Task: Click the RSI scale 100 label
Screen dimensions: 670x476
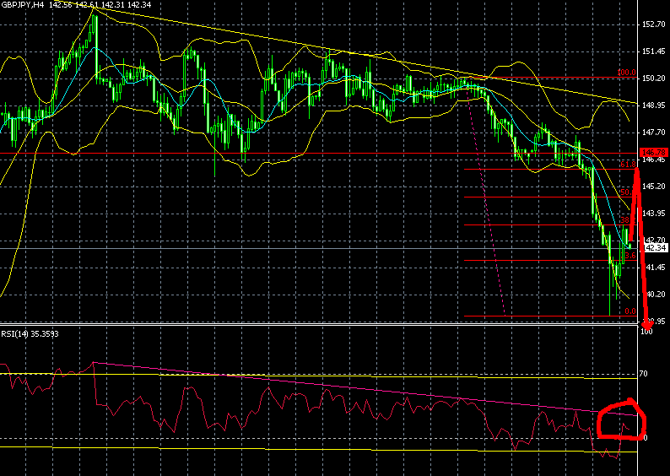Action: point(646,332)
